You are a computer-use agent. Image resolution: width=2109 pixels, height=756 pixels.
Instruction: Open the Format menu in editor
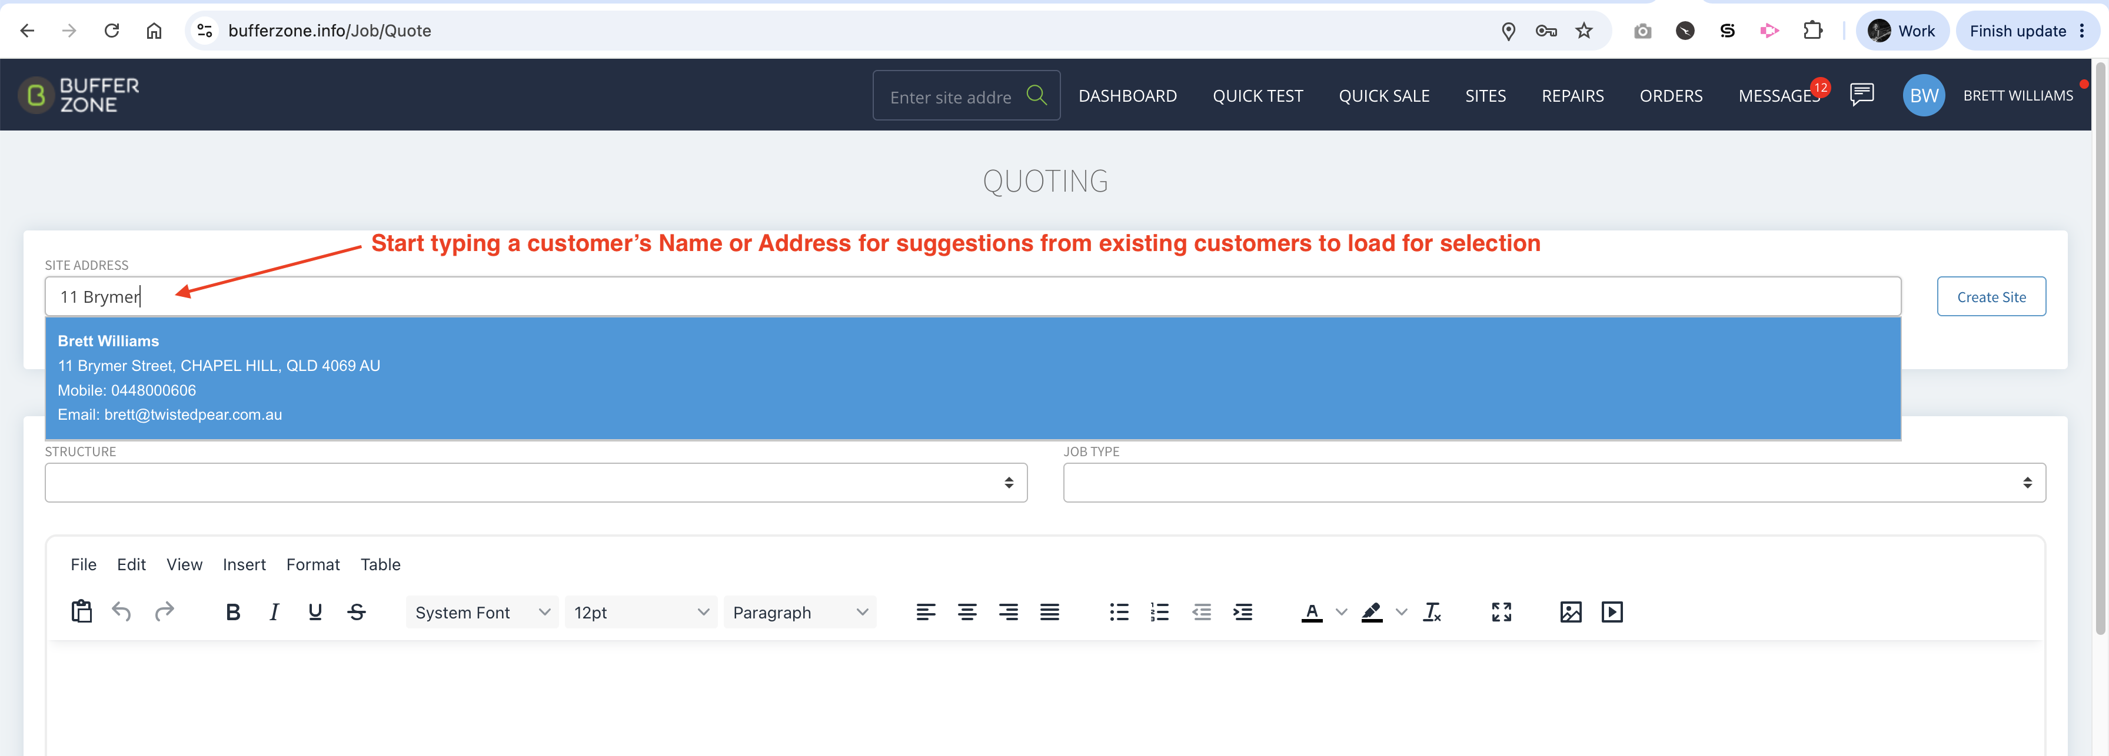coord(312,564)
